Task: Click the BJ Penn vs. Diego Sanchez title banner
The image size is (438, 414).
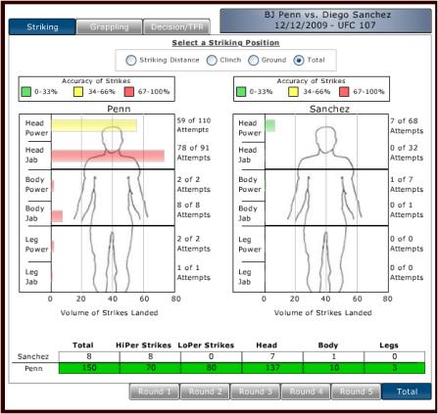Action: click(325, 21)
